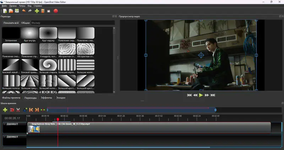Image resolution: width=284 pixels, height=150 pixels.
Task: Select the razor scissors tool
Action: pos(18,110)
